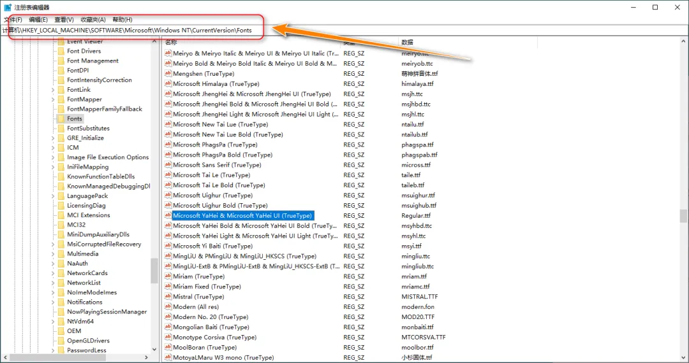Maximize the Registry Editor window
Viewport: 689px width, 363px height.
(x=655, y=7)
